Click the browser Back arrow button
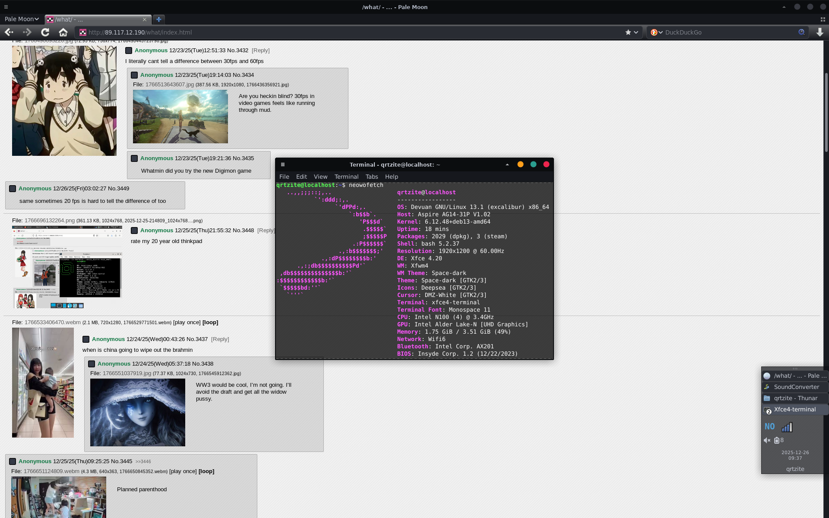Viewport: 829px width, 518px height. (x=9, y=32)
